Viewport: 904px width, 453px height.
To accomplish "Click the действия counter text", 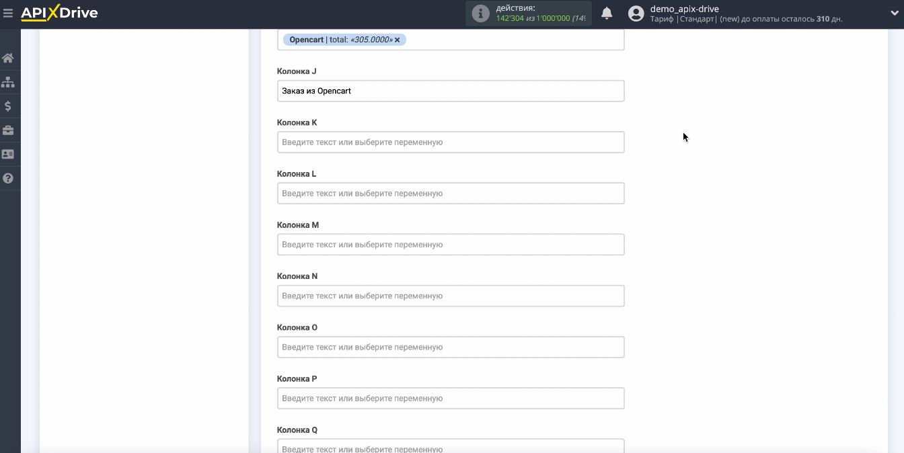I will click(x=540, y=13).
